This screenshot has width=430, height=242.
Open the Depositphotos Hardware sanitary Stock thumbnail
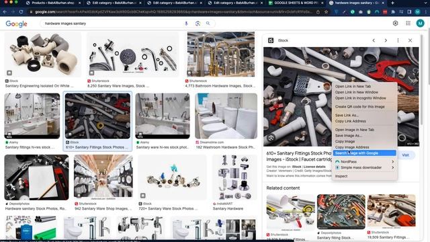pos(36,177)
